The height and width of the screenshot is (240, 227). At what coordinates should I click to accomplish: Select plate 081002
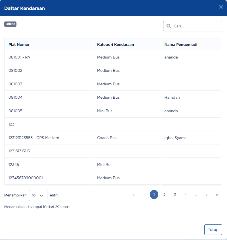tap(15, 71)
